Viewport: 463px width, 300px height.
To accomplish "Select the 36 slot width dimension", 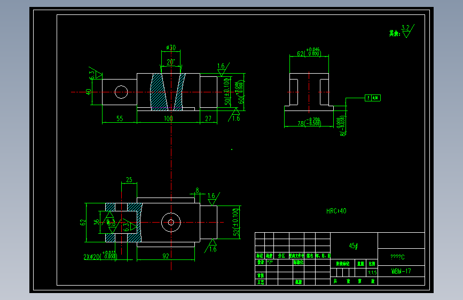I will (x=97, y=222).
